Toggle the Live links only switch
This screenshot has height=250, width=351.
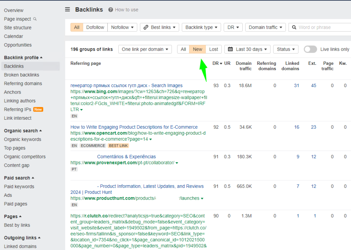(310, 49)
